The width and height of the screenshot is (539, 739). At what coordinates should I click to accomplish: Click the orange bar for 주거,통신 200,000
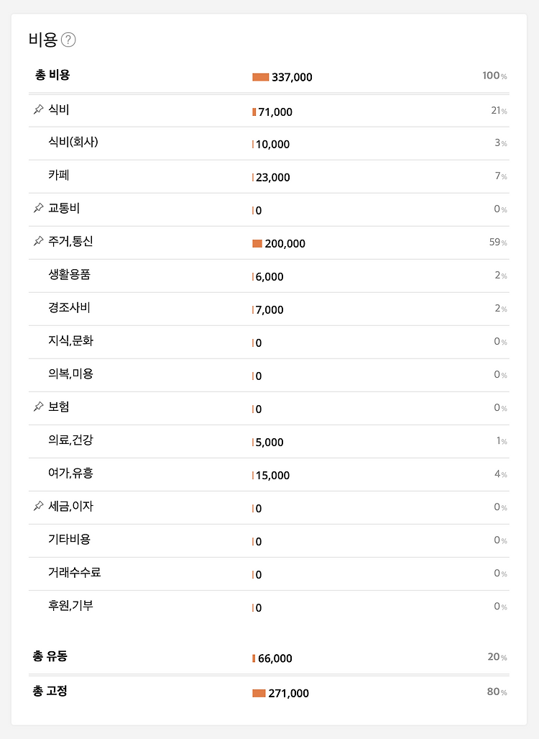(x=257, y=243)
